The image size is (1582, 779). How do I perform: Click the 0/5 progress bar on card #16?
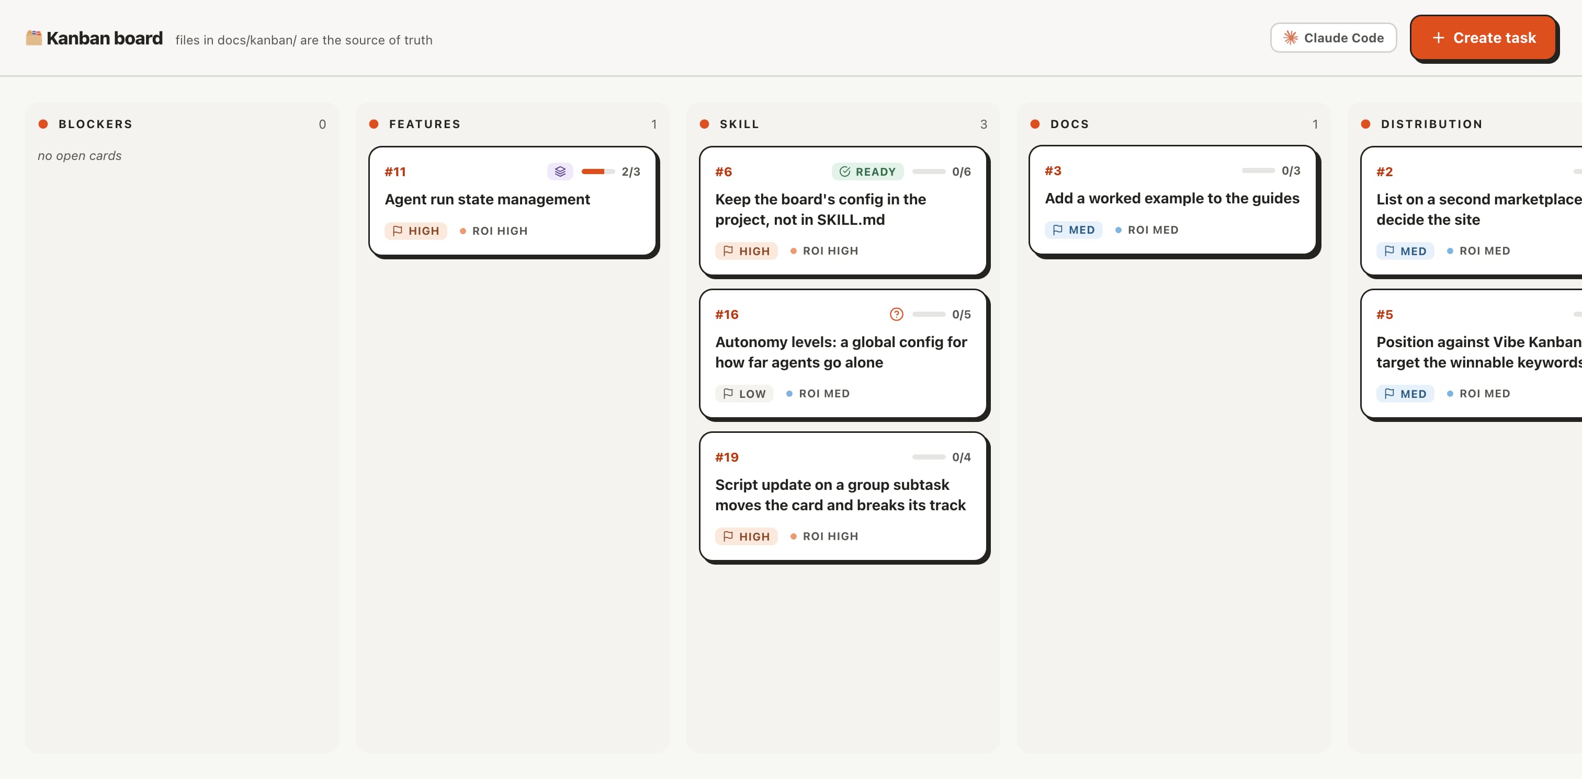[929, 314]
